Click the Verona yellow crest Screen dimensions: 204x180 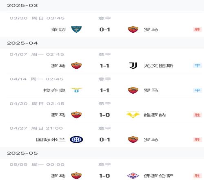pos(133,115)
